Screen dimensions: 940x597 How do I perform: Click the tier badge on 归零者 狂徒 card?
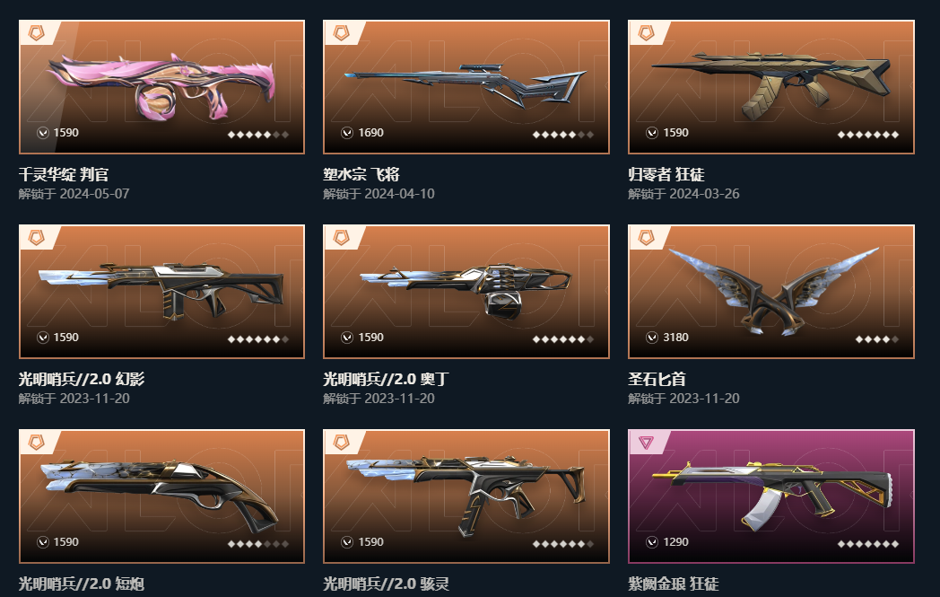point(646,32)
